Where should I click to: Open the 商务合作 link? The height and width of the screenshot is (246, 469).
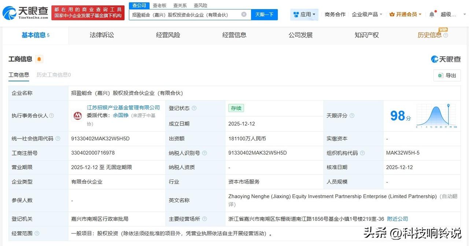[x=335, y=15]
